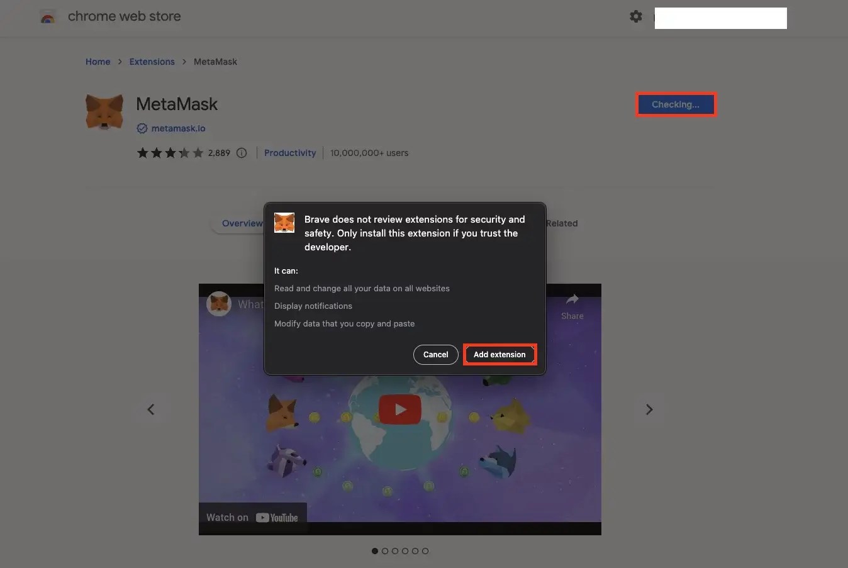Advance the carousel with the right arrow
Viewport: 848px width, 568px height.
(649, 409)
